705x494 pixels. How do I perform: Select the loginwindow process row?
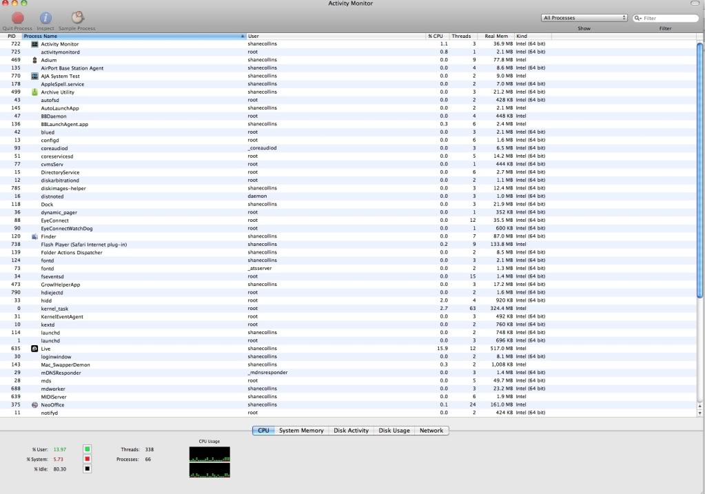[349, 357]
